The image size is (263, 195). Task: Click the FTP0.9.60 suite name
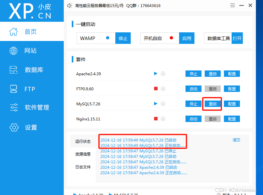click(x=85, y=89)
